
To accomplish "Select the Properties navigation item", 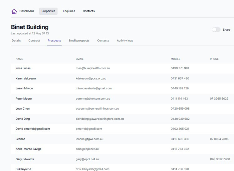I will tap(48, 11).
